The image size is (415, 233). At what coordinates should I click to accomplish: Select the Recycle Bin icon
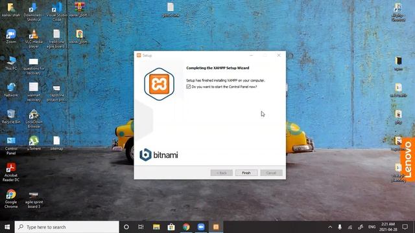point(11,116)
